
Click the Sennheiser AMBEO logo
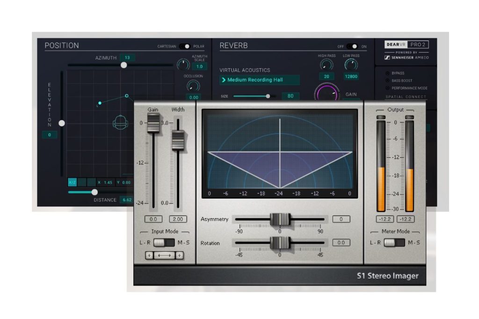[x=406, y=57]
